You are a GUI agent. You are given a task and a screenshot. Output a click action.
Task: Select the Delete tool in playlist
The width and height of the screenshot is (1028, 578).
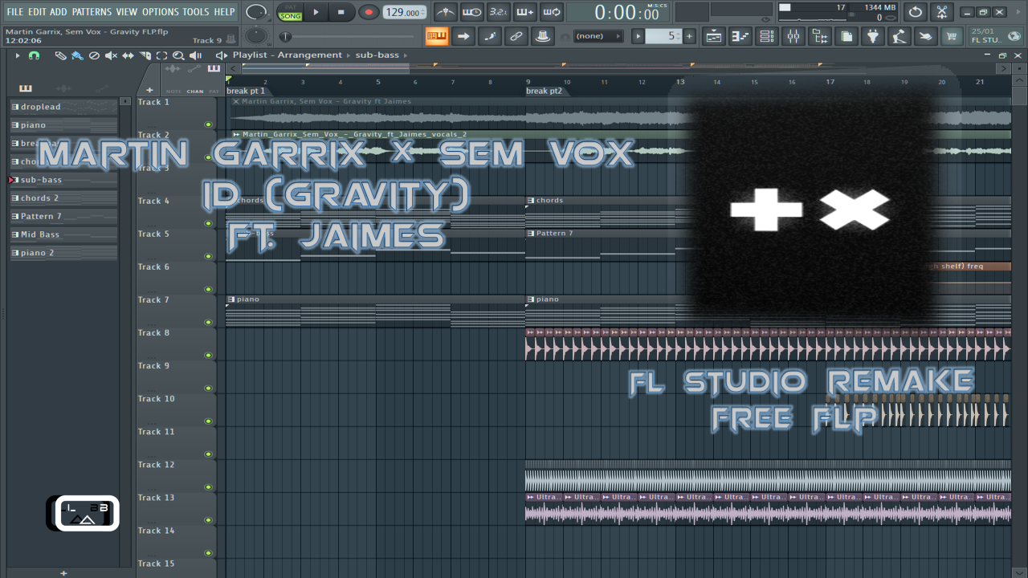pos(94,55)
